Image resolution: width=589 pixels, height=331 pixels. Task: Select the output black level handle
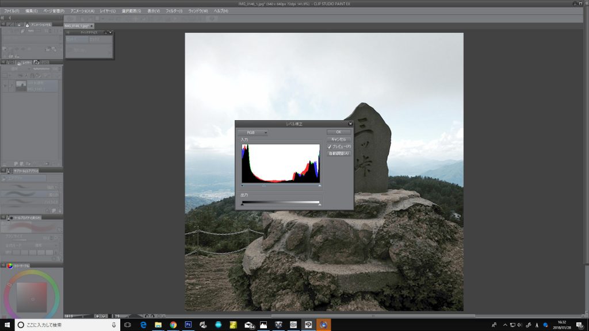[x=242, y=205]
